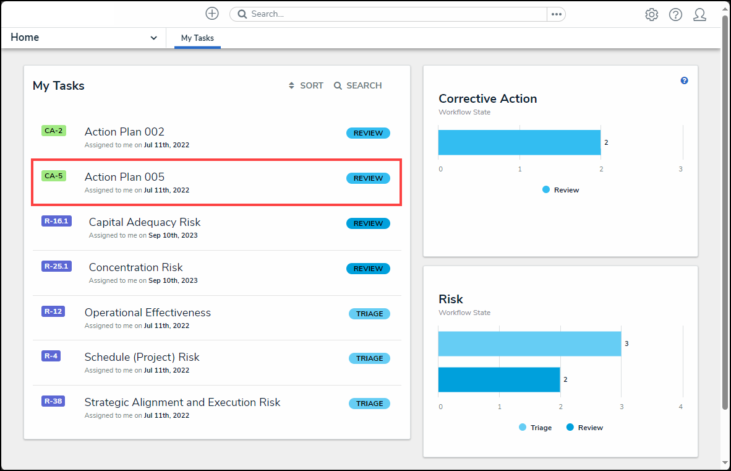
Task: Open the Sort options for My Tasks
Action: [306, 86]
